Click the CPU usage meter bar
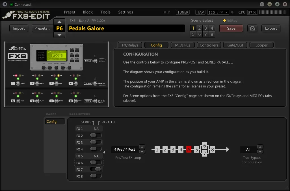The image size is (290, 191). coord(272,12)
